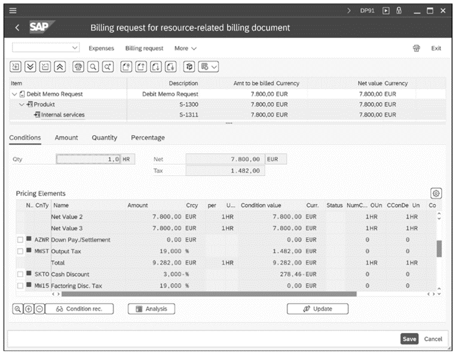Collapse the Debit Memo Request tree node

click(14, 94)
